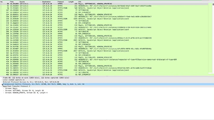This screenshot has width=214, height=120.
Task: Expand Stream: WINDOW_UPDATE, Length 4 node
Action: point(4,93)
